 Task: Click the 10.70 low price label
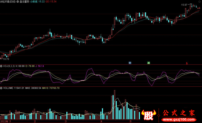[x=6, y=59]
